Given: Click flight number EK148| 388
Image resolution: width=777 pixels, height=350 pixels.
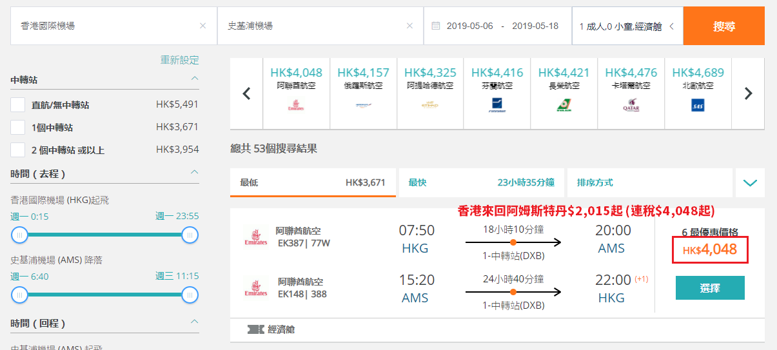Looking at the screenshot, I should tap(302, 294).
